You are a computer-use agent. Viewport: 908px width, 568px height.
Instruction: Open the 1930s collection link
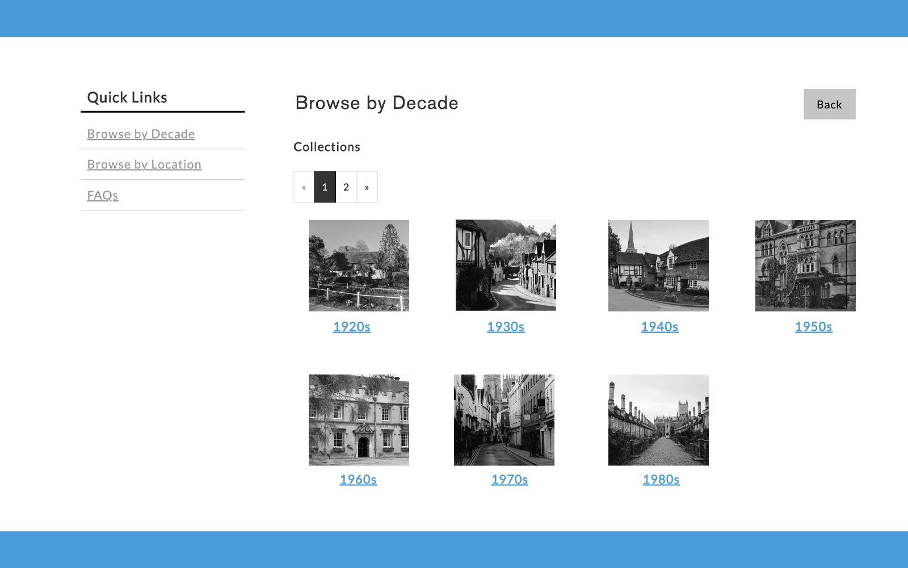click(506, 327)
